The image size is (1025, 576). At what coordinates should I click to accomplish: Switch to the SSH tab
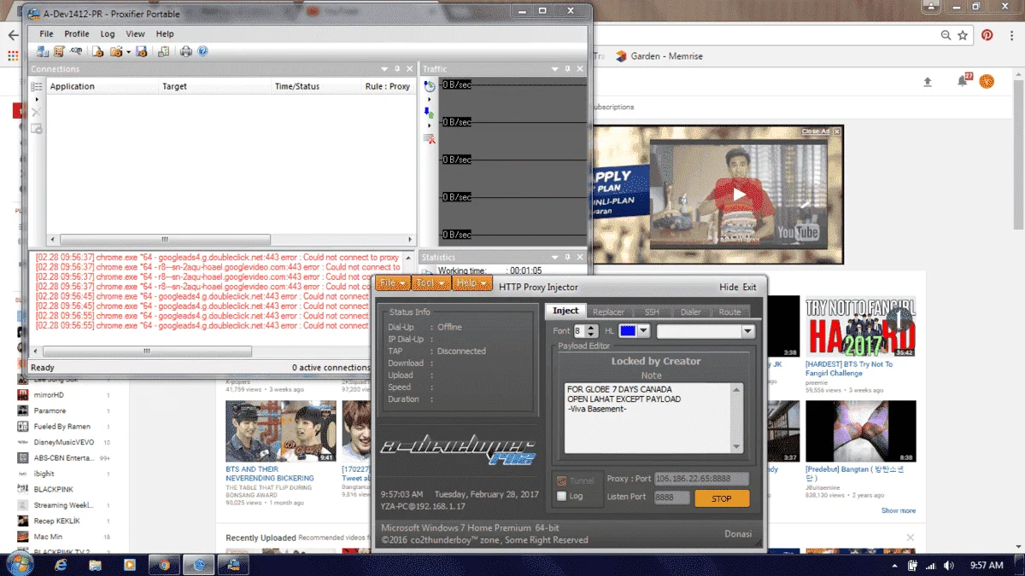point(652,312)
